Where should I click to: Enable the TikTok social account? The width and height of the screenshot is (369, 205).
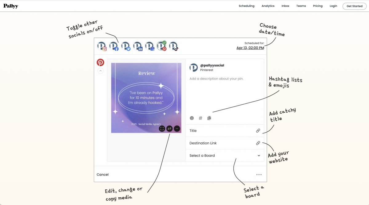click(173, 46)
